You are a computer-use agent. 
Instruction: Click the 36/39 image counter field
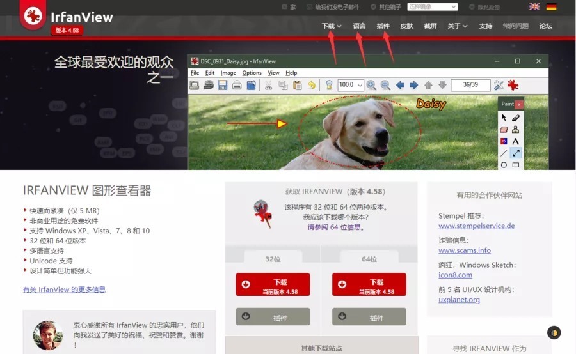[x=470, y=85]
